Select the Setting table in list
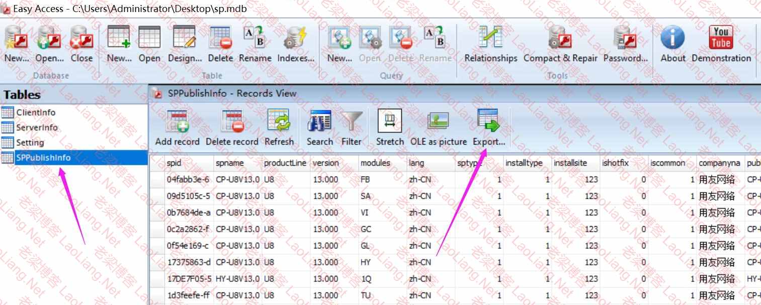This screenshot has height=305, width=761. tap(30, 142)
